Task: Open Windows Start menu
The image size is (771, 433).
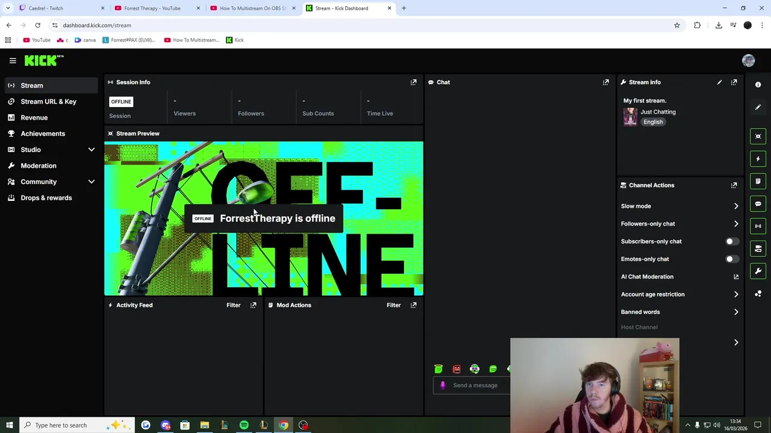Action: coord(9,425)
